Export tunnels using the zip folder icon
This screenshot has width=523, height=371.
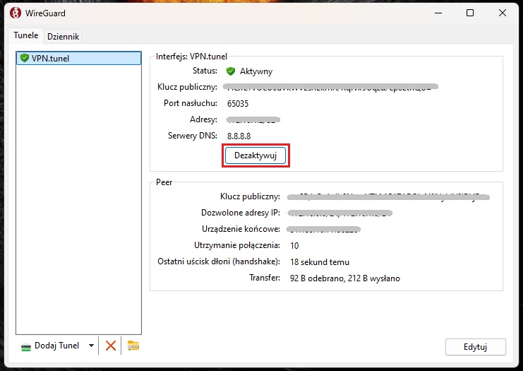(x=133, y=346)
